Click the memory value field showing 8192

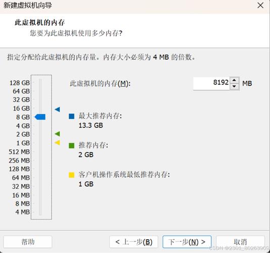click(x=212, y=83)
